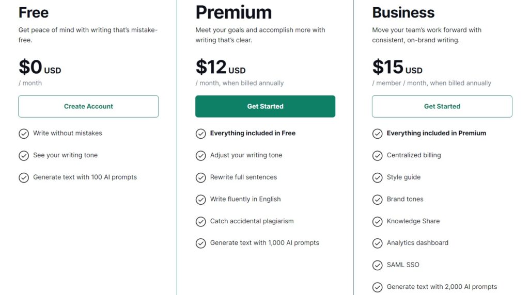
Task: Select checkmark beside Generate text with 100 AI prompts
Action: (x=24, y=177)
